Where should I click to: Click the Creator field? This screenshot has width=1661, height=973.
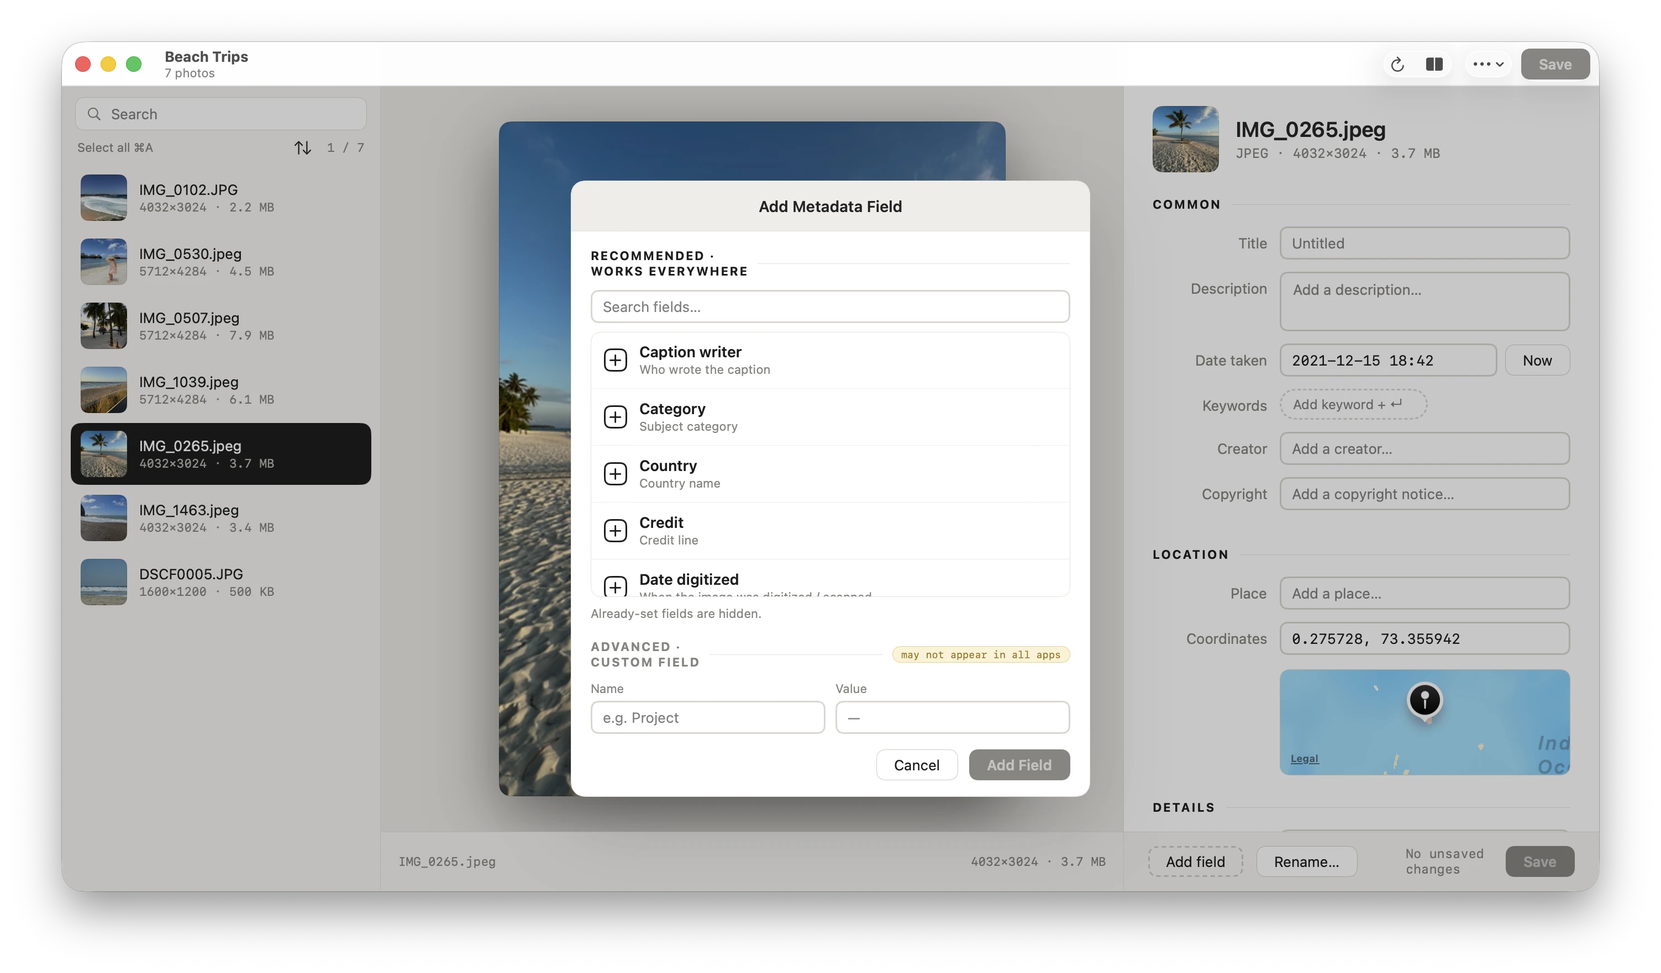(1425, 448)
